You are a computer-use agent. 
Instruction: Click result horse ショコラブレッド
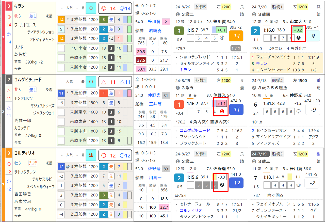195,57
